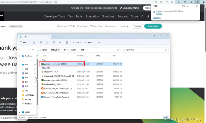Click the Cut scissors icon in Explorer toolbar
The width and height of the screenshot is (206, 123).
coord(34,43)
